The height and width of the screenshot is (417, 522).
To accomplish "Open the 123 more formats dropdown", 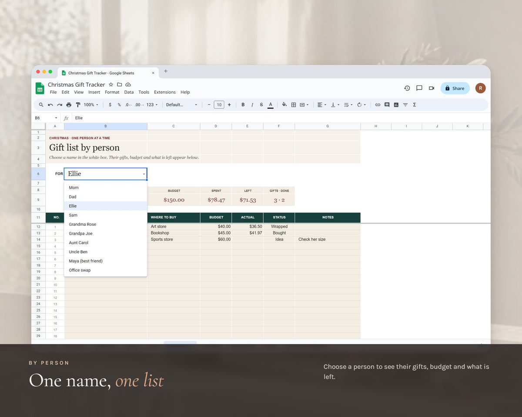I will (x=152, y=105).
